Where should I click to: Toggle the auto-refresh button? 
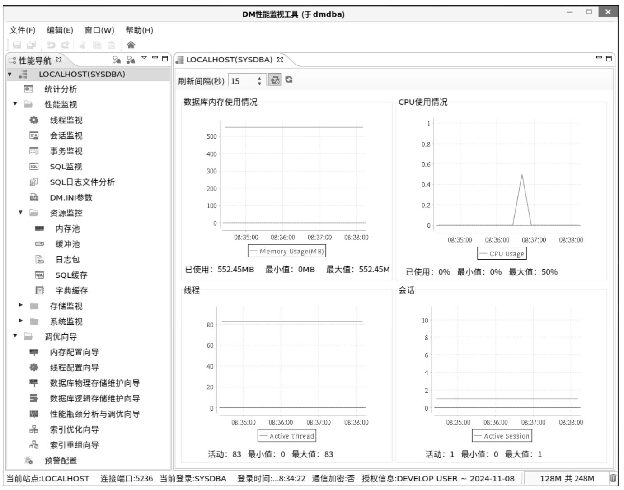pos(274,80)
